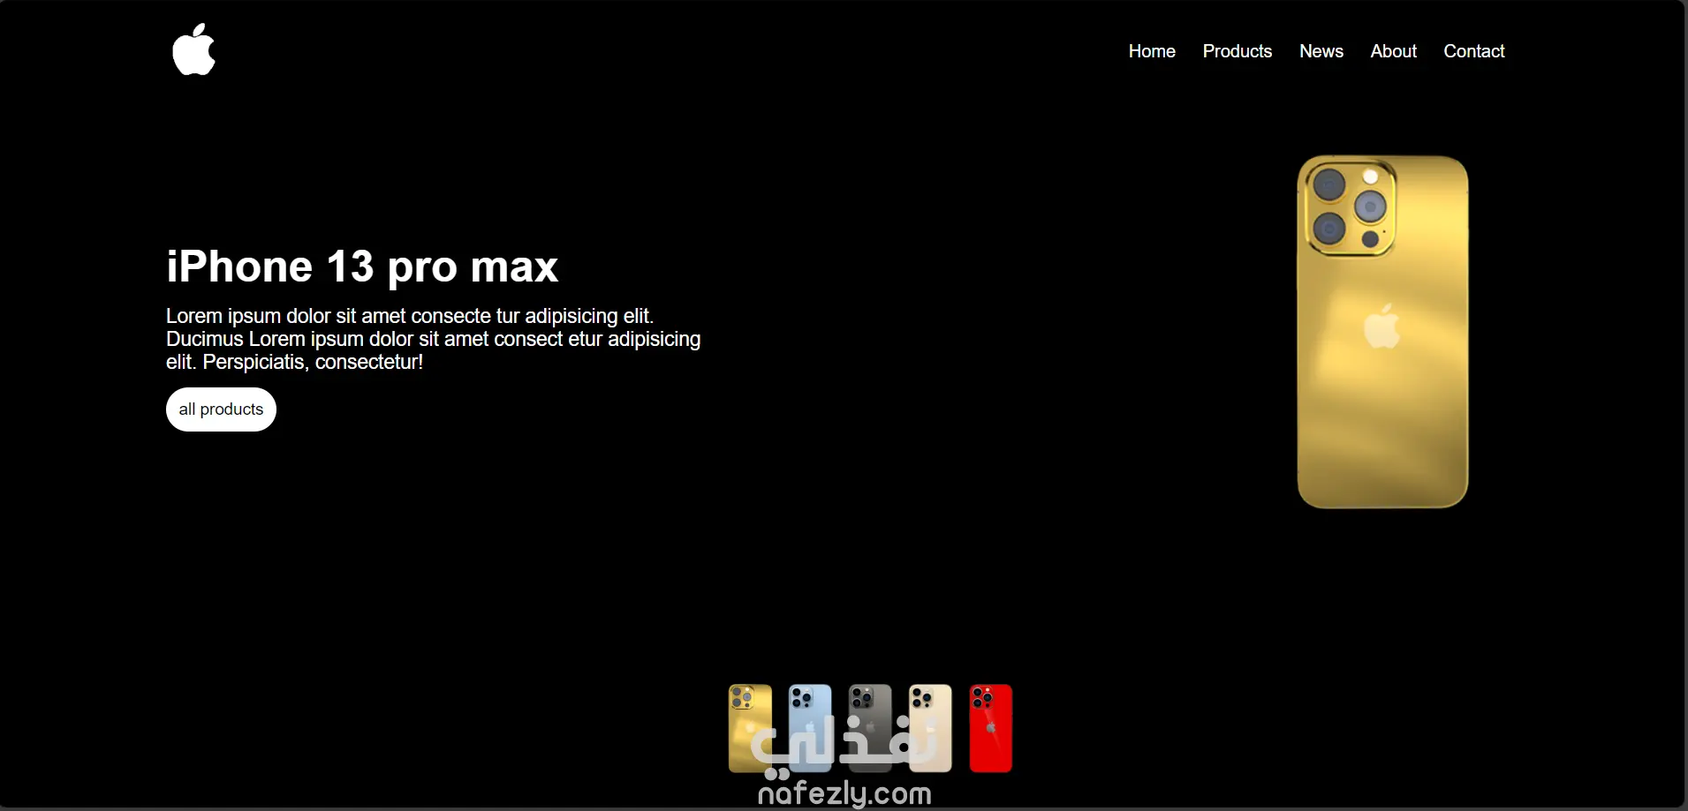Select the gold iPhone thumbnail
This screenshot has width=1688, height=811.
[x=750, y=728]
